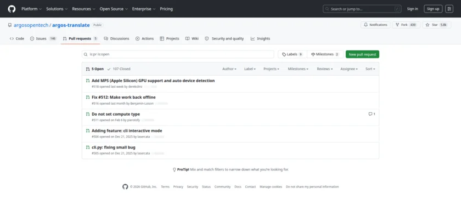This screenshot has height=222, width=461.
Task: Open the footer Privacy link
Action: coord(178,187)
